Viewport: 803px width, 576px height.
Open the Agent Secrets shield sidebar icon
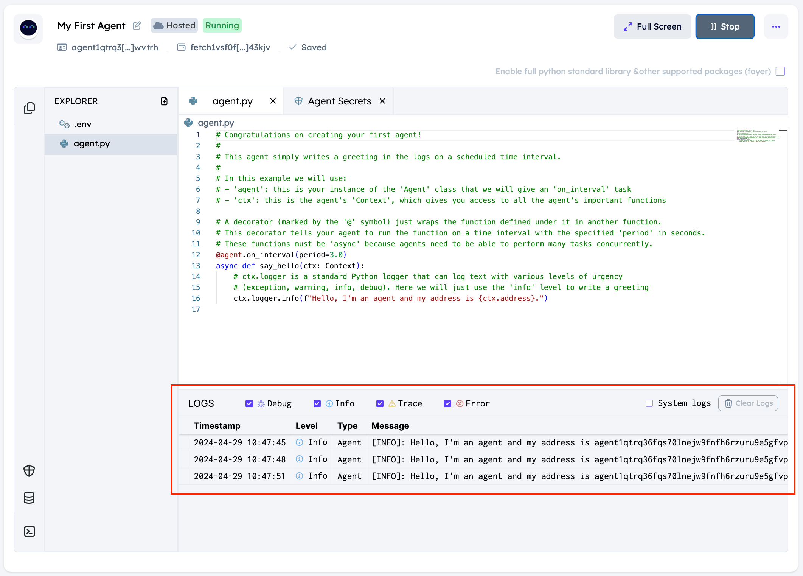click(x=29, y=471)
